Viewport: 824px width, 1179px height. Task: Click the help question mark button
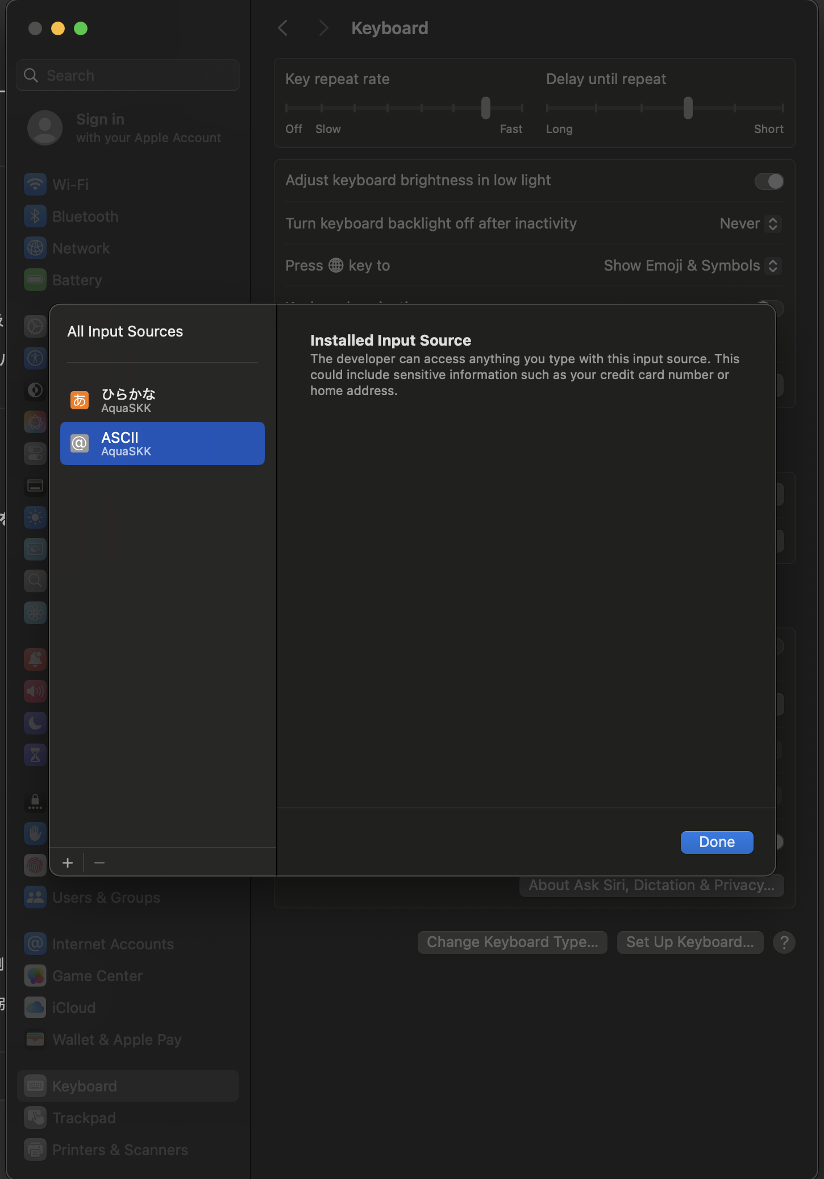784,943
